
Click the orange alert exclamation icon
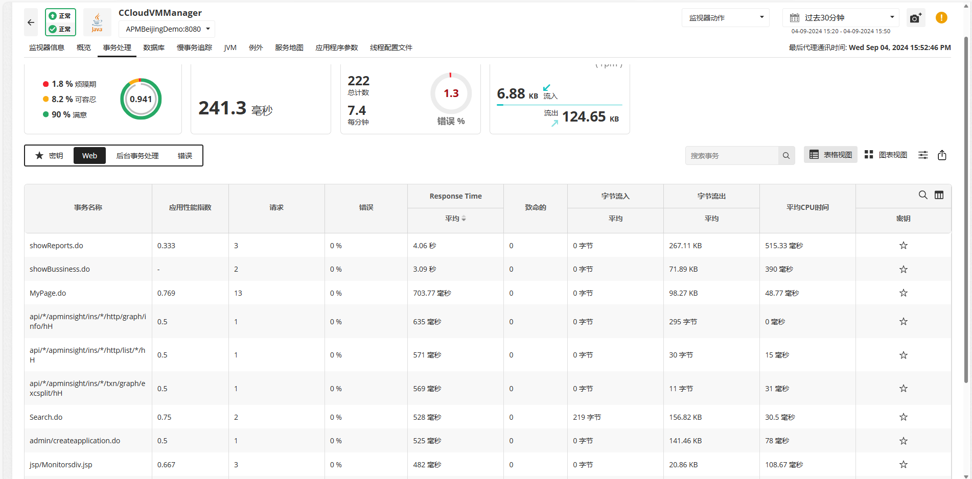[x=941, y=18]
